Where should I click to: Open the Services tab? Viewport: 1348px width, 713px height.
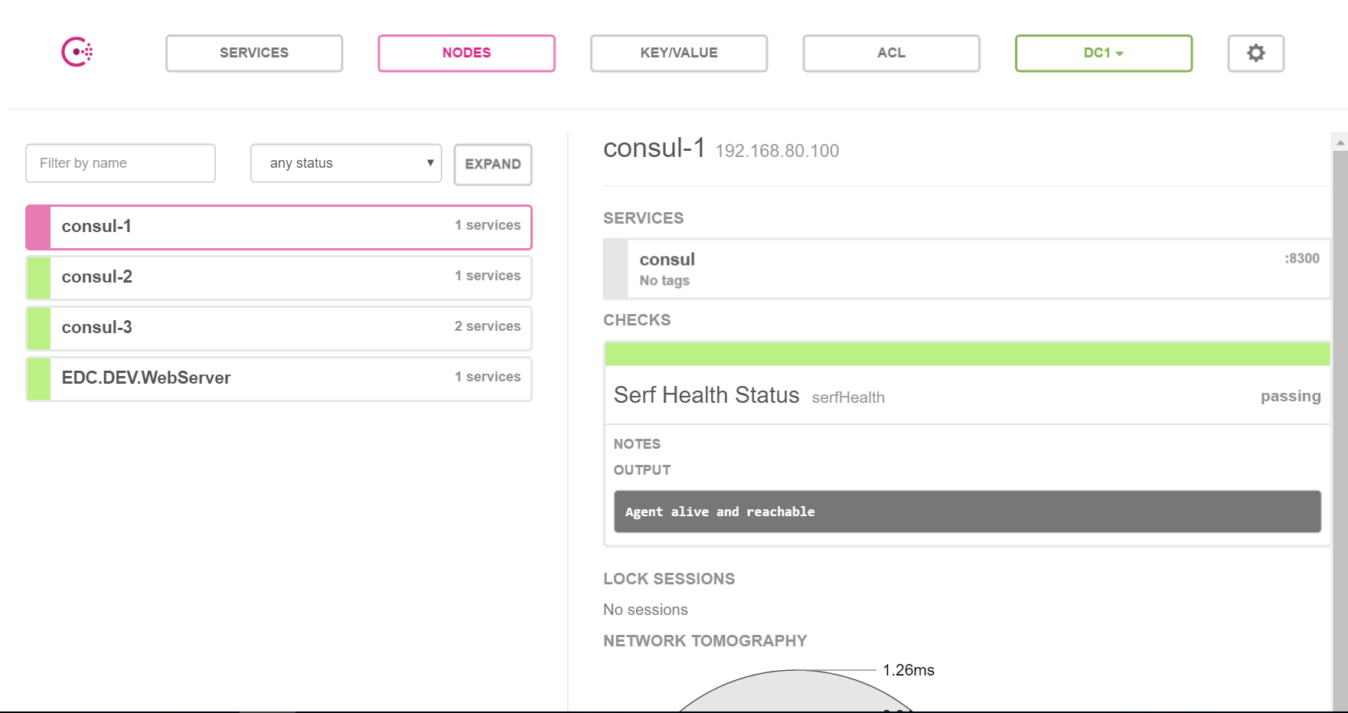point(254,53)
